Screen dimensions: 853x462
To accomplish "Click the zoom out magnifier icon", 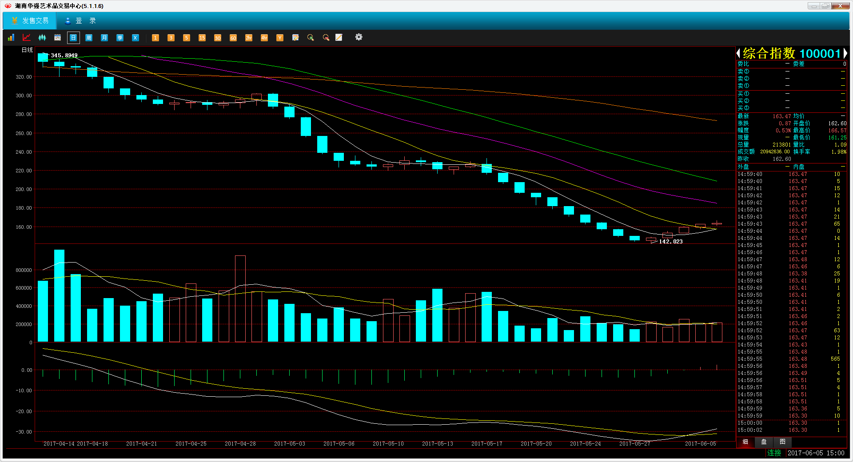I will coord(326,38).
